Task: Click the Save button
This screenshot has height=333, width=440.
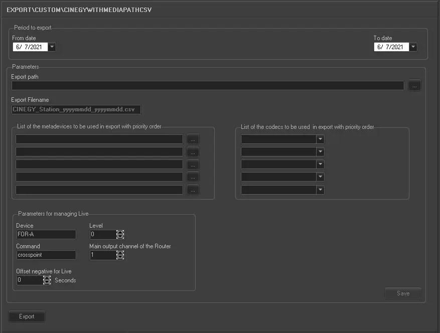Action: coord(403,293)
